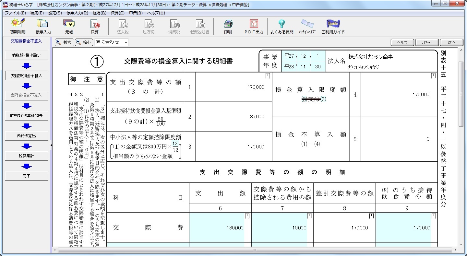This screenshot has height=256, width=467.
Task: Collapse the left step panel splitter arrow
Action: click(x=51, y=145)
